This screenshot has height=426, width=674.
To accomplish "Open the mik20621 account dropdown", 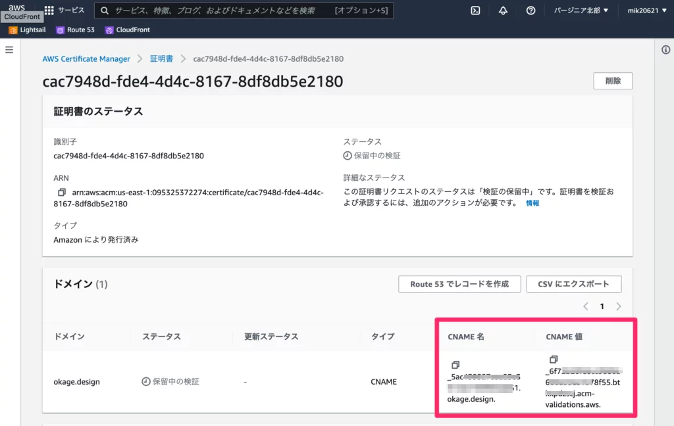I will (647, 11).
